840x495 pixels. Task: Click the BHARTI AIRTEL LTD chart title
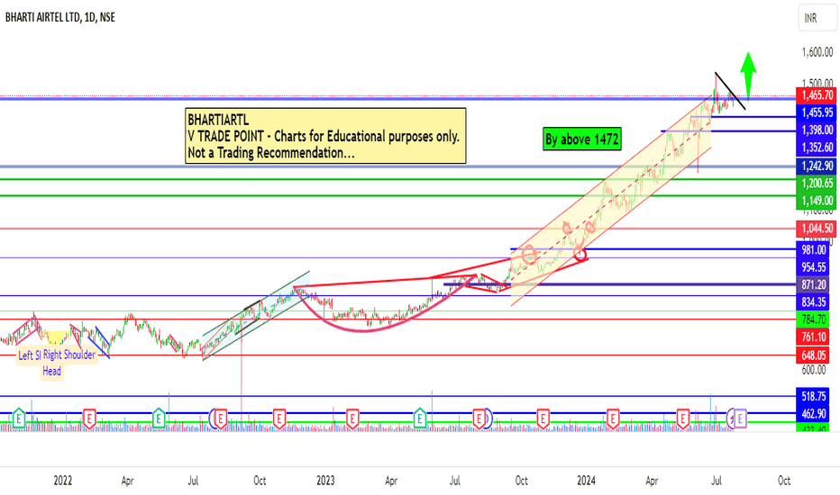coord(60,17)
